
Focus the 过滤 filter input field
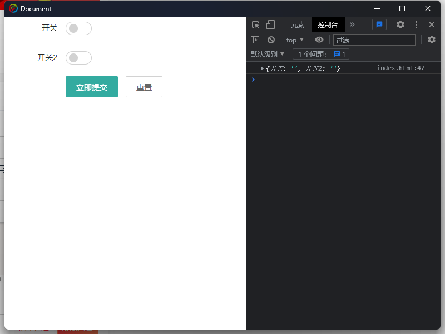[374, 40]
